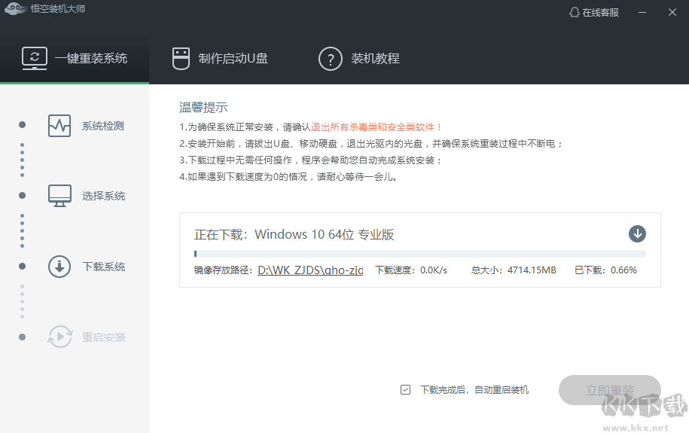Open the 装机教程 tab
689x433 pixels.
tap(359, 59)
